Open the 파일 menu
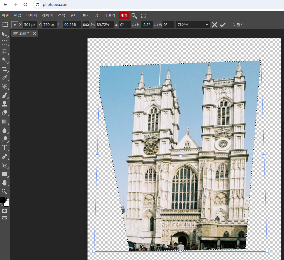The width and height of the screenshot is (284, 260). [x=5, y=15]
